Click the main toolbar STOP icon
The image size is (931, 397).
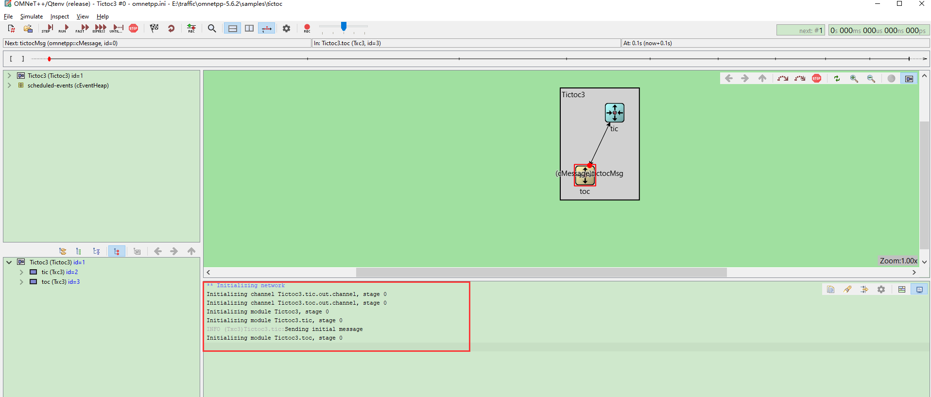[134, 28]
